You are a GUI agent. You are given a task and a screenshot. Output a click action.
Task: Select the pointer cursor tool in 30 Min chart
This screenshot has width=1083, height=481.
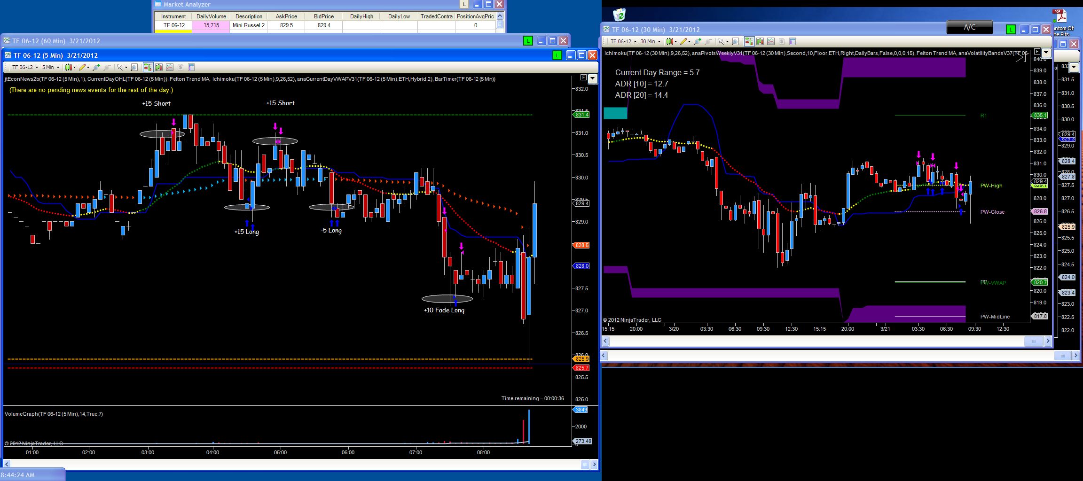tap(721, 41)
